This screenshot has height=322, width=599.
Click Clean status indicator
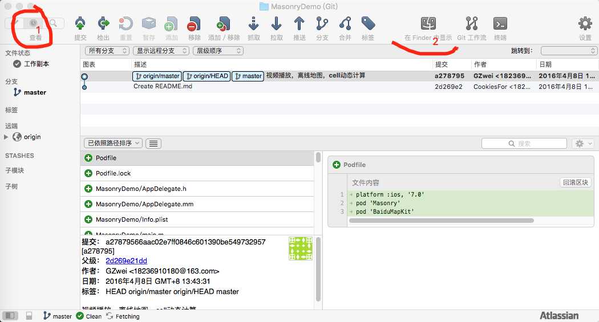[88, 316]
